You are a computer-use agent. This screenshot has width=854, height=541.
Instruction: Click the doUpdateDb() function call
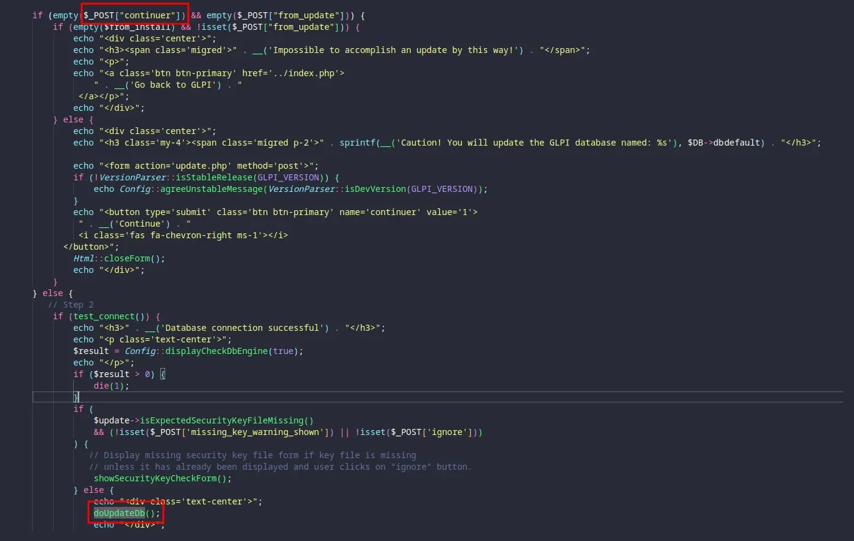pos(127,513)
